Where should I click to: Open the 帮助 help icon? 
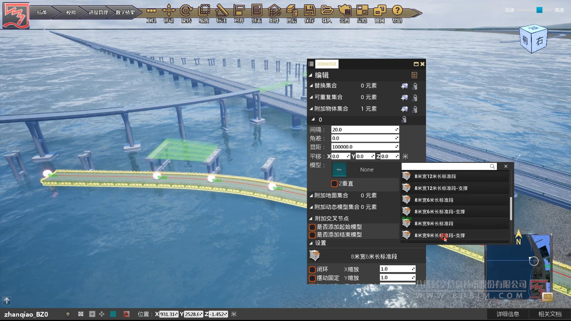tap(397, 14)
